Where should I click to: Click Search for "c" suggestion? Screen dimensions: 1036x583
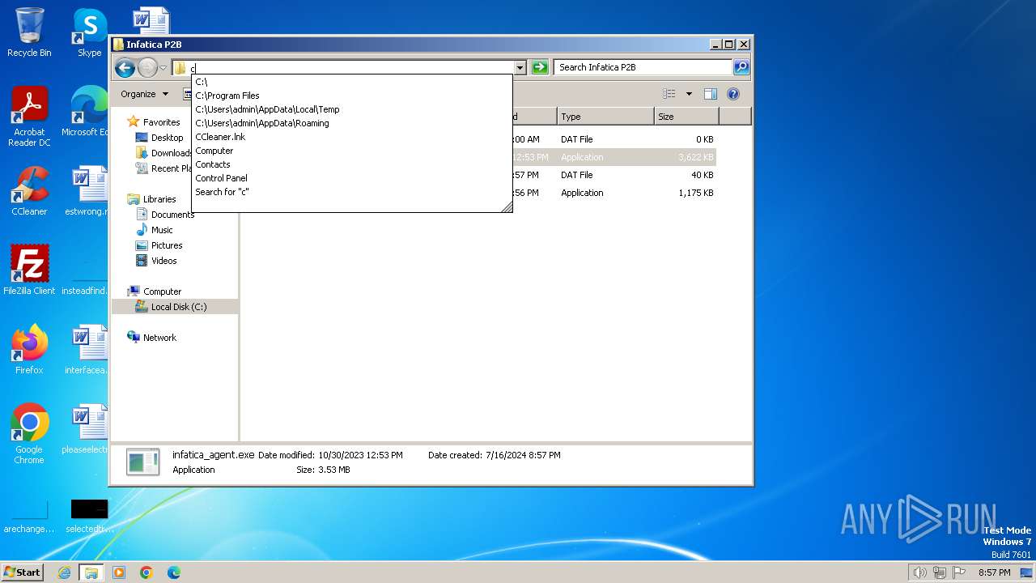[x=352, y=192]
